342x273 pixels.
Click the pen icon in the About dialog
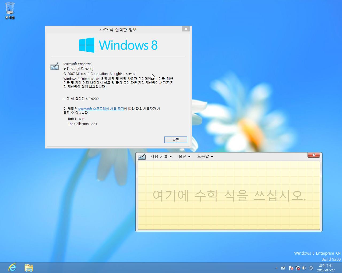click(x=55, y=66)
